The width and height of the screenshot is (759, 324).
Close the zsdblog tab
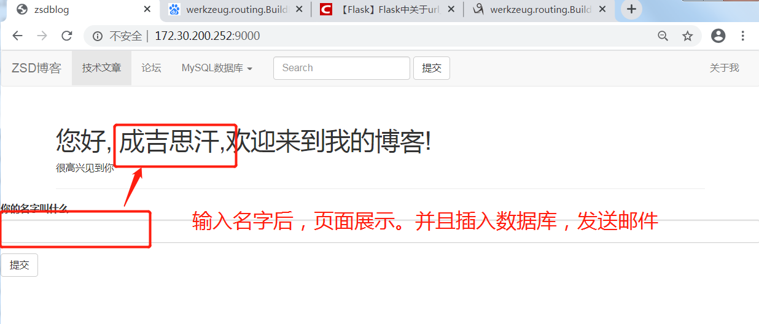tap(147, 10)
